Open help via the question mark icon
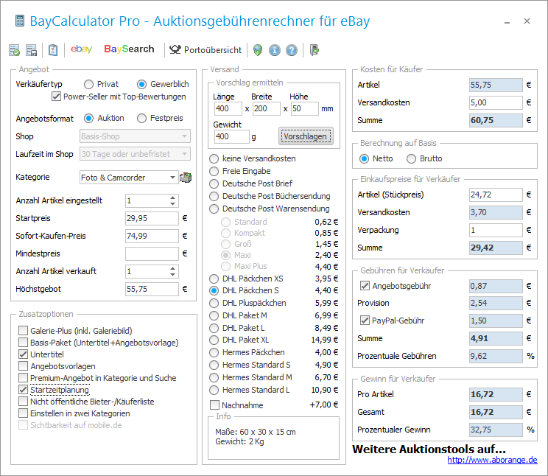Image resolution: width=548 pixels, height=476 pixels. pos(292,50)
